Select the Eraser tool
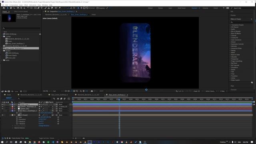256x144 pixels. pos(52,8)
